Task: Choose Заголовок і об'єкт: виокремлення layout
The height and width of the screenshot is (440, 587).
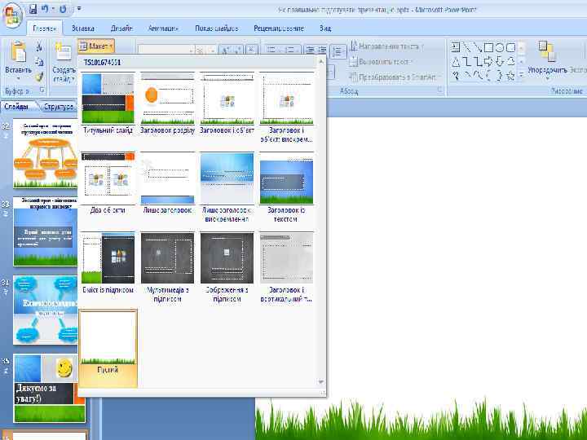Action: 286,108
